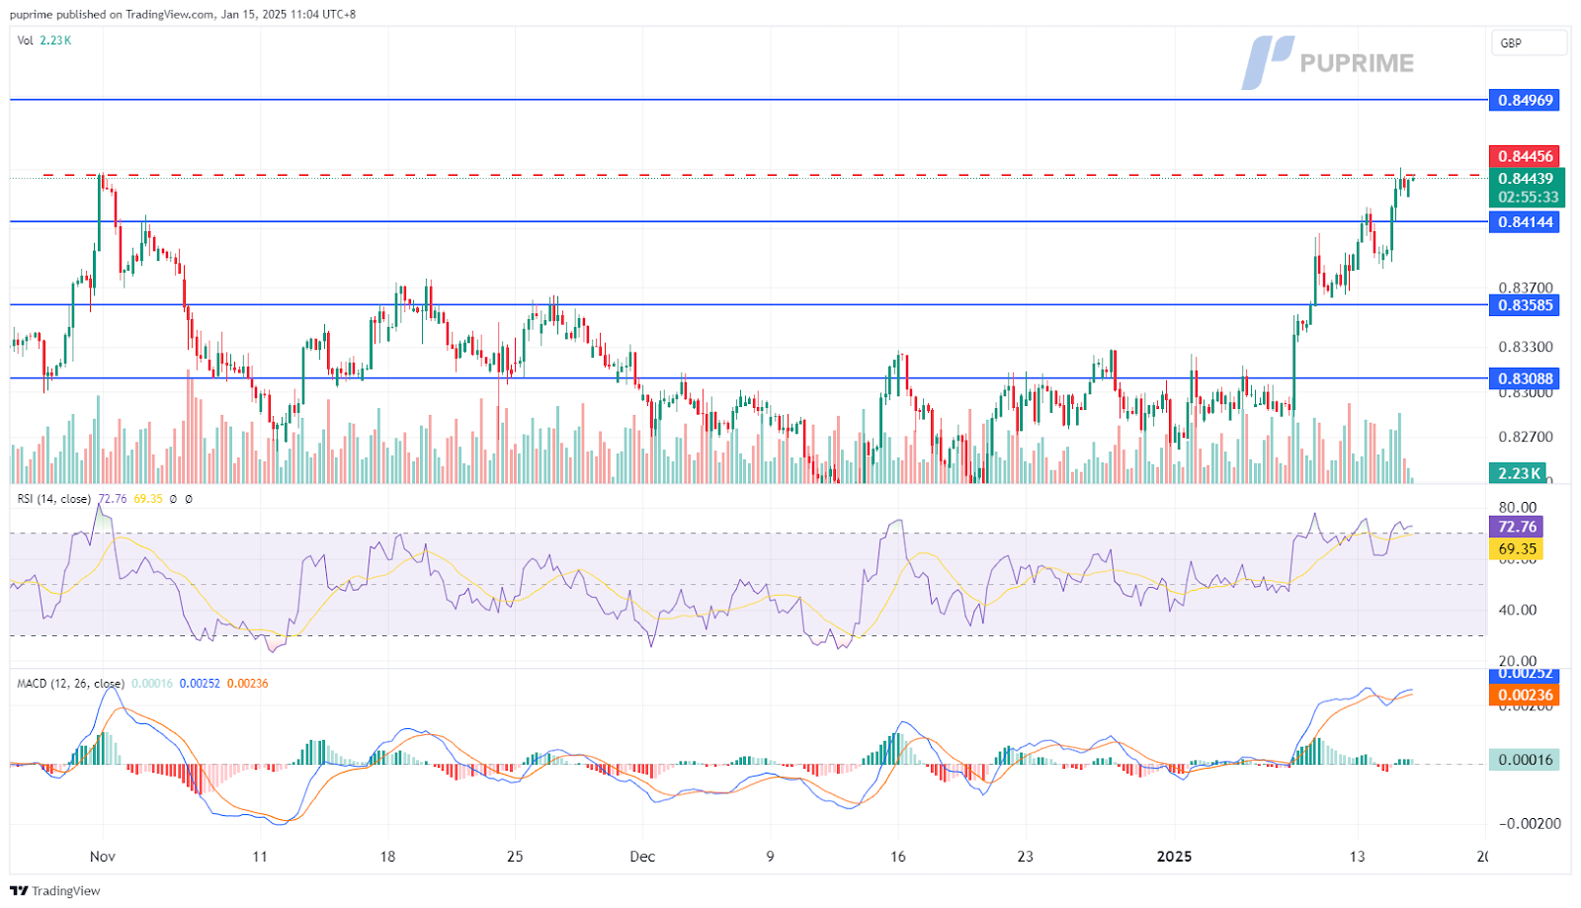Select the purple 72.76 RSI axis label
The width and height of the screenshot is (1581, 908).
[1516, 527]
